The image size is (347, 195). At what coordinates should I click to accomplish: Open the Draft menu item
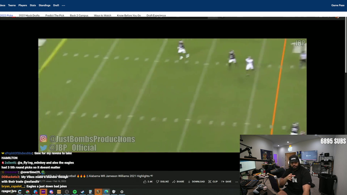point(56,5)
